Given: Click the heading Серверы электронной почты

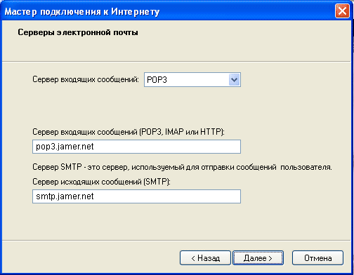Looking at the screenshot, I should click(78, 32).
